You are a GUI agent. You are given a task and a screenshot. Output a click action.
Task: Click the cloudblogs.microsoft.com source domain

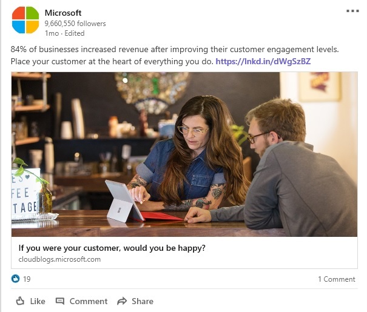[x=59, y=259]
